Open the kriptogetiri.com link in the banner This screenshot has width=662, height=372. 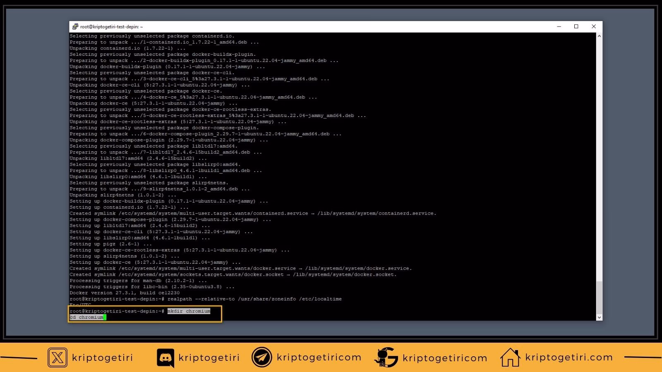pyautogui.click(x=569, y=357)
